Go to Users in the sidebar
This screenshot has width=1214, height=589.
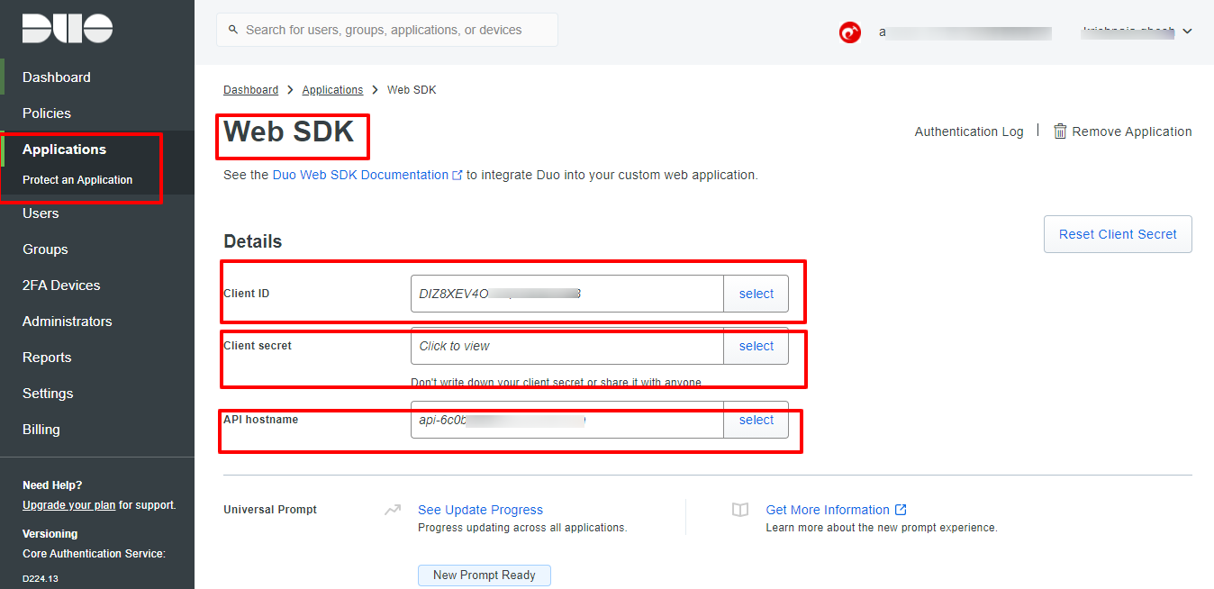coord(41,213)
